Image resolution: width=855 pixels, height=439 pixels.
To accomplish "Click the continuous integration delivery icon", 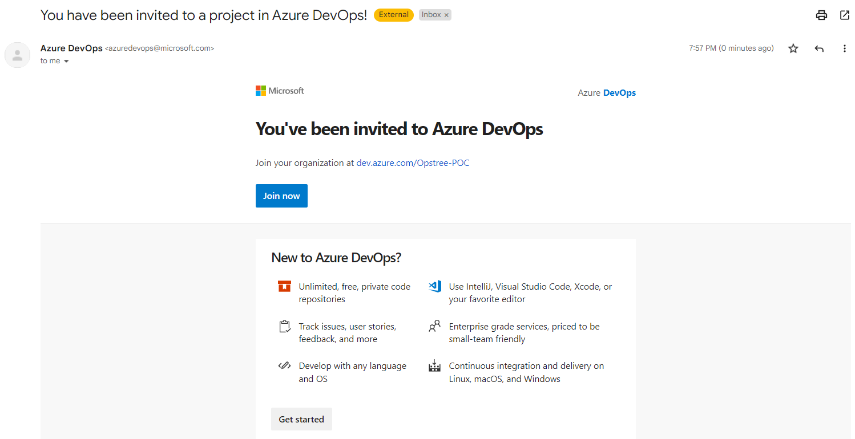I will click(x=435, y=366).
